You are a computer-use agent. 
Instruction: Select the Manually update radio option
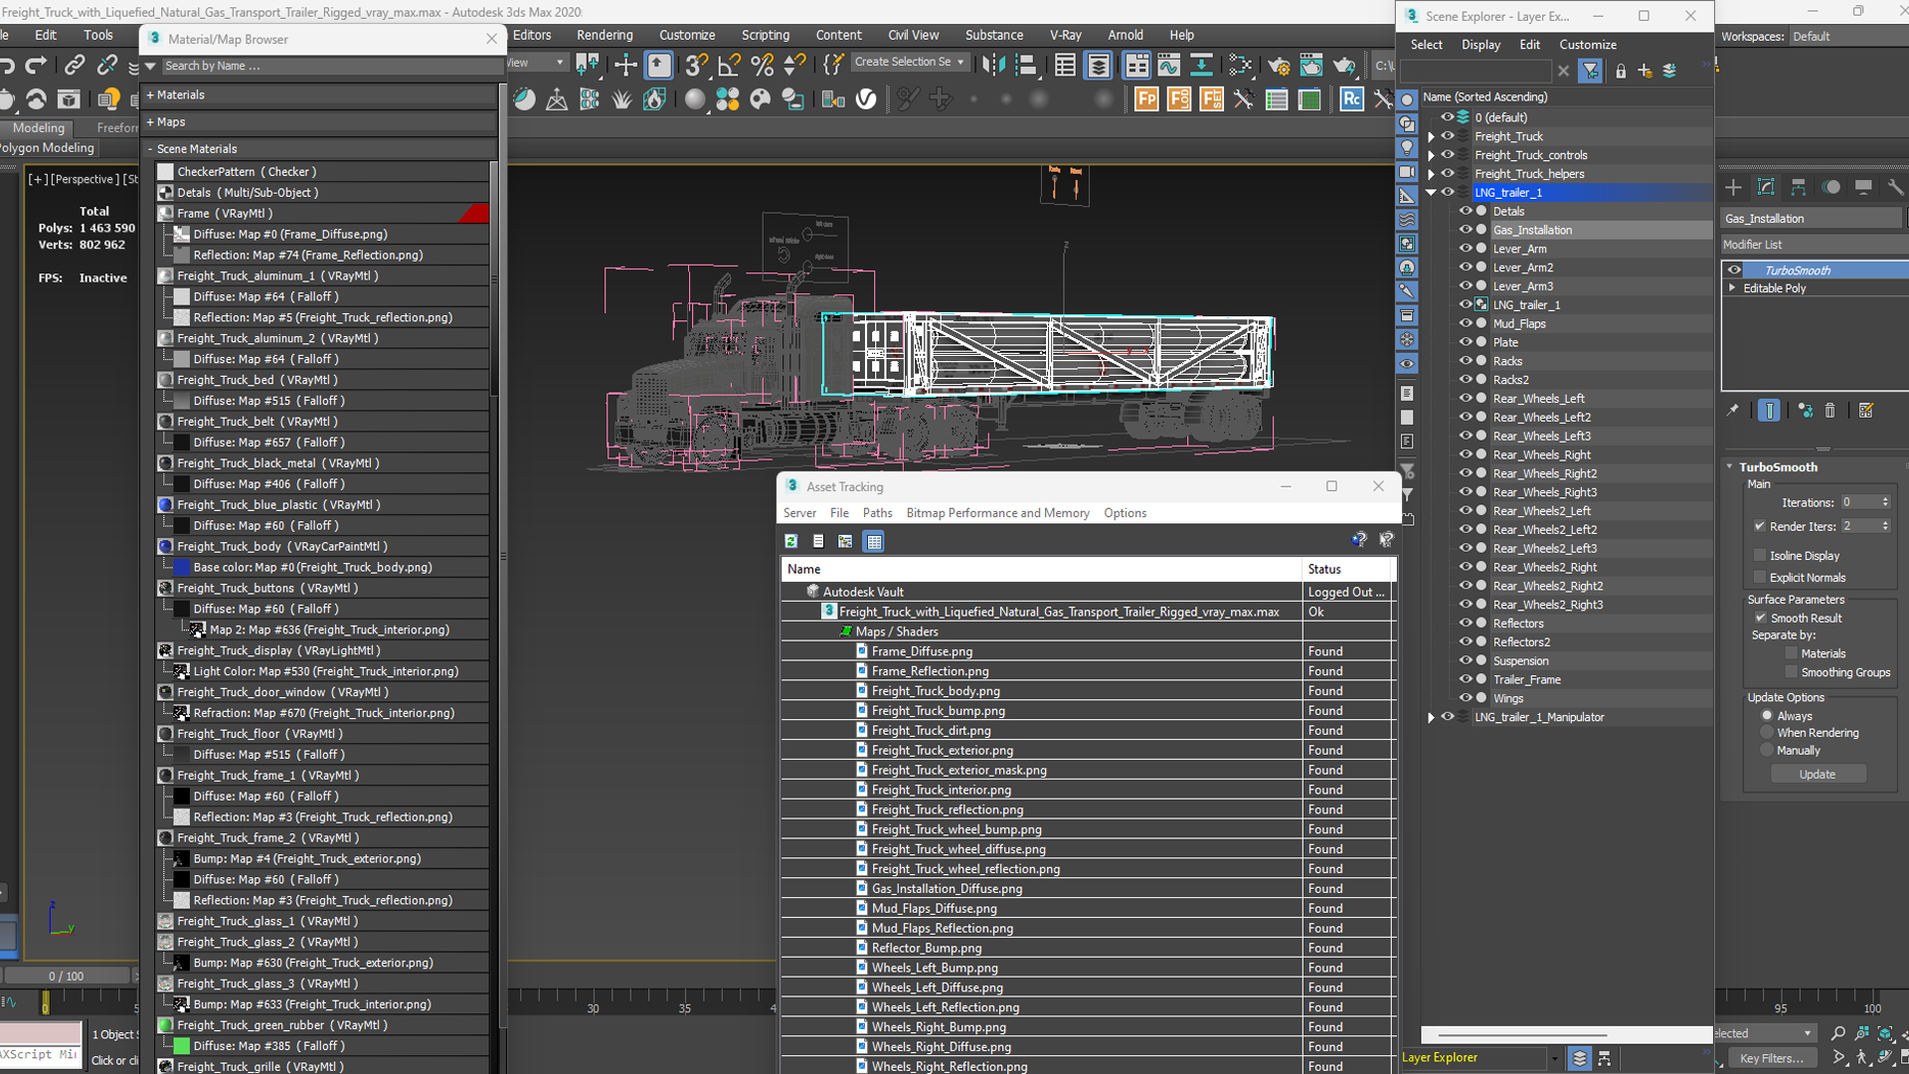(x=1767, y=751)
